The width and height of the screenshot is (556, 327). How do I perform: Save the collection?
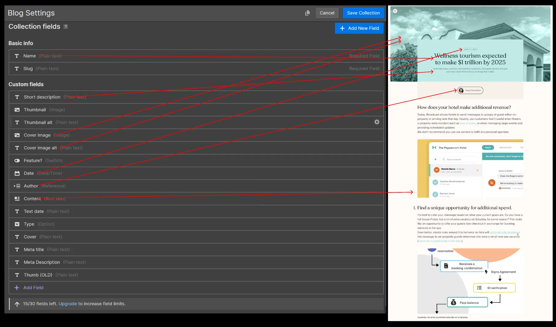(x=363, y=13)
